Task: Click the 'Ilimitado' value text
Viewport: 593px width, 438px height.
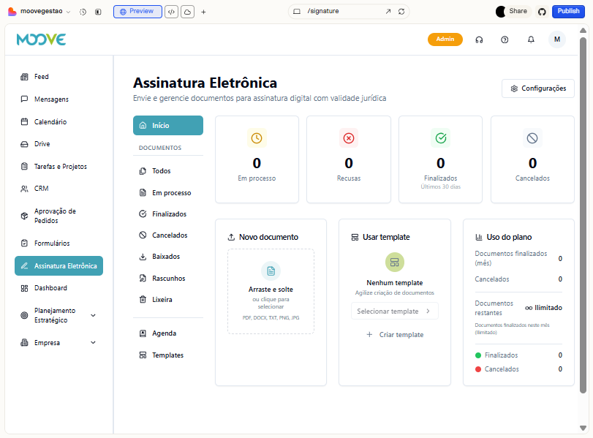Action: [x=548, y=308]
